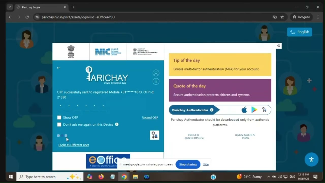This screenshot has width=325, height=183.
Task: Click the Tip of the day card
Action: [220, 65]
